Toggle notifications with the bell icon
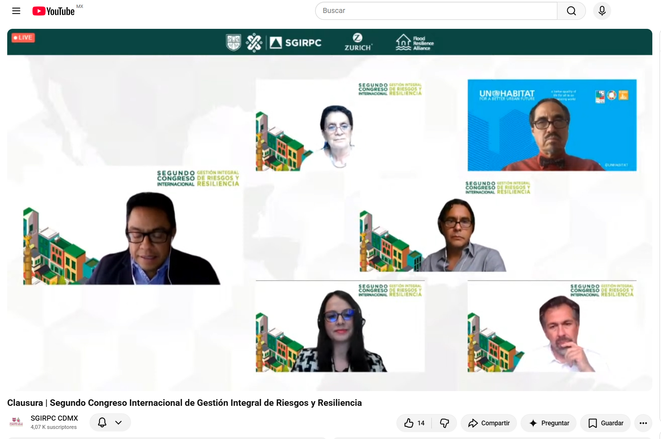Screen dimensions: 661x439 click(x=102, y=422)
